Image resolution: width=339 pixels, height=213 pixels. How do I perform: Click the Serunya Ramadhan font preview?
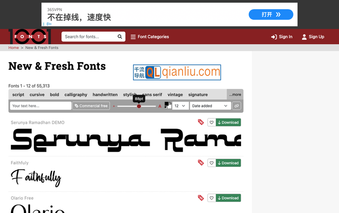click(x=126, y=140)
